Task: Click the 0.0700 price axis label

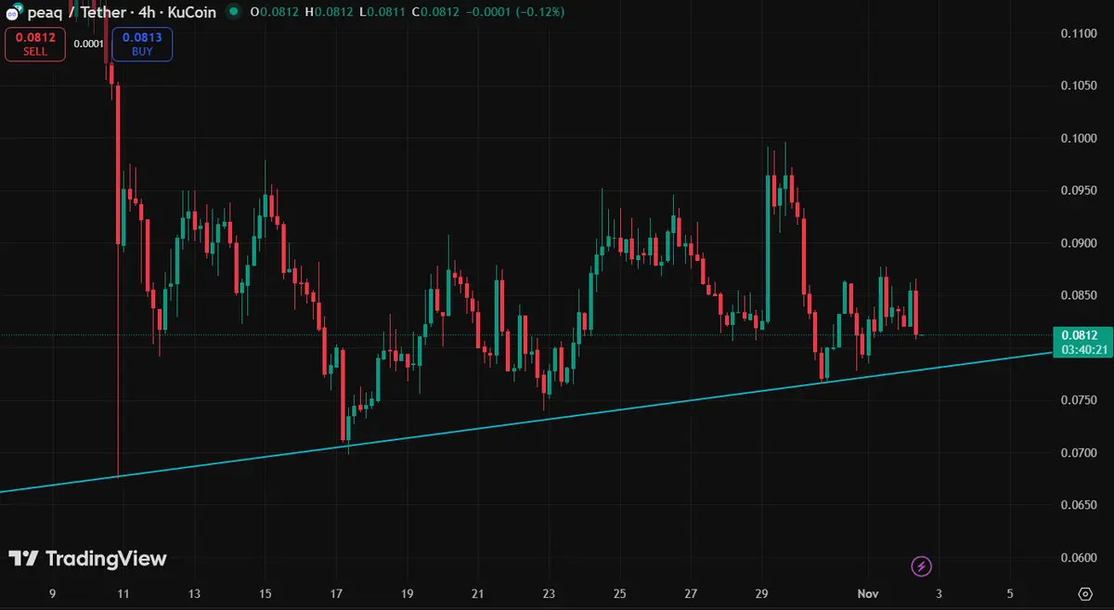Action: (x=1079, y=453)
